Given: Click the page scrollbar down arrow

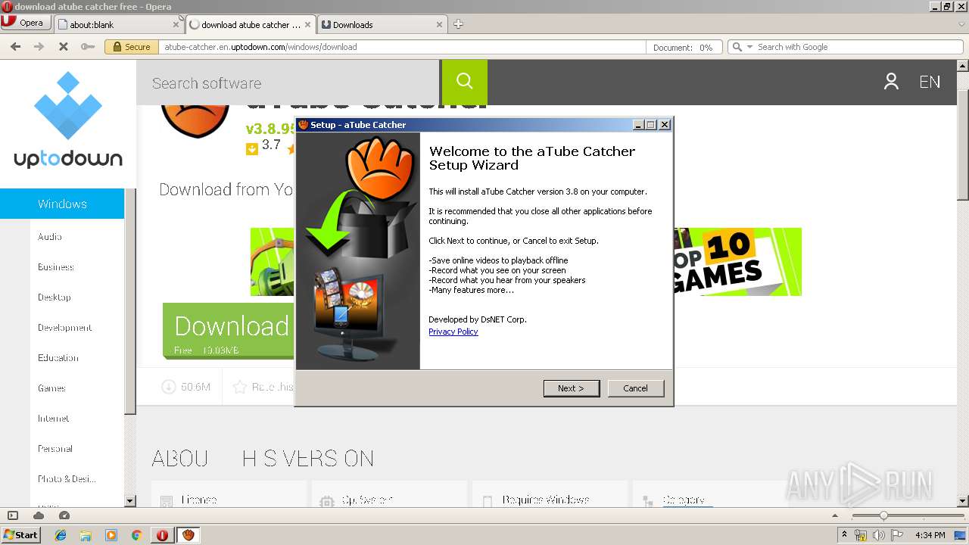Looking at the screenshot, I should (963, 500).
